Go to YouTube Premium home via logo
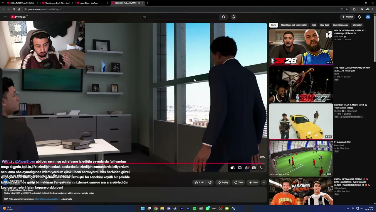The image size is (376, 212). pos(19,17)
